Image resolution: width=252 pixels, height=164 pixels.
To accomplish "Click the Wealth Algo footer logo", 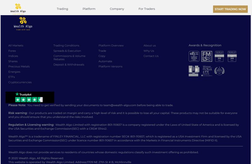I will point(23,24).
